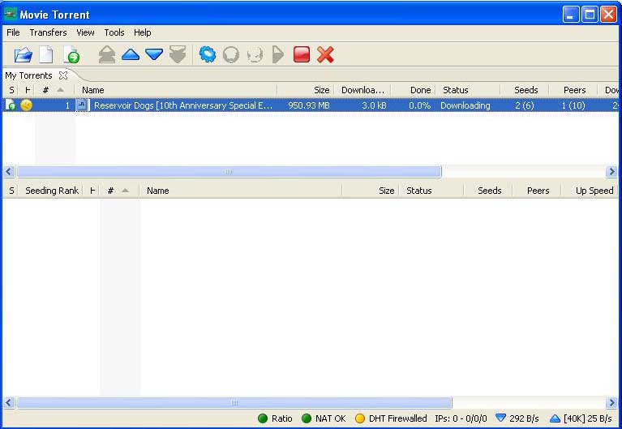Open the Tools menu
Image resolution: width=622 pixels, height=429 pixels.
coord(114,32)
